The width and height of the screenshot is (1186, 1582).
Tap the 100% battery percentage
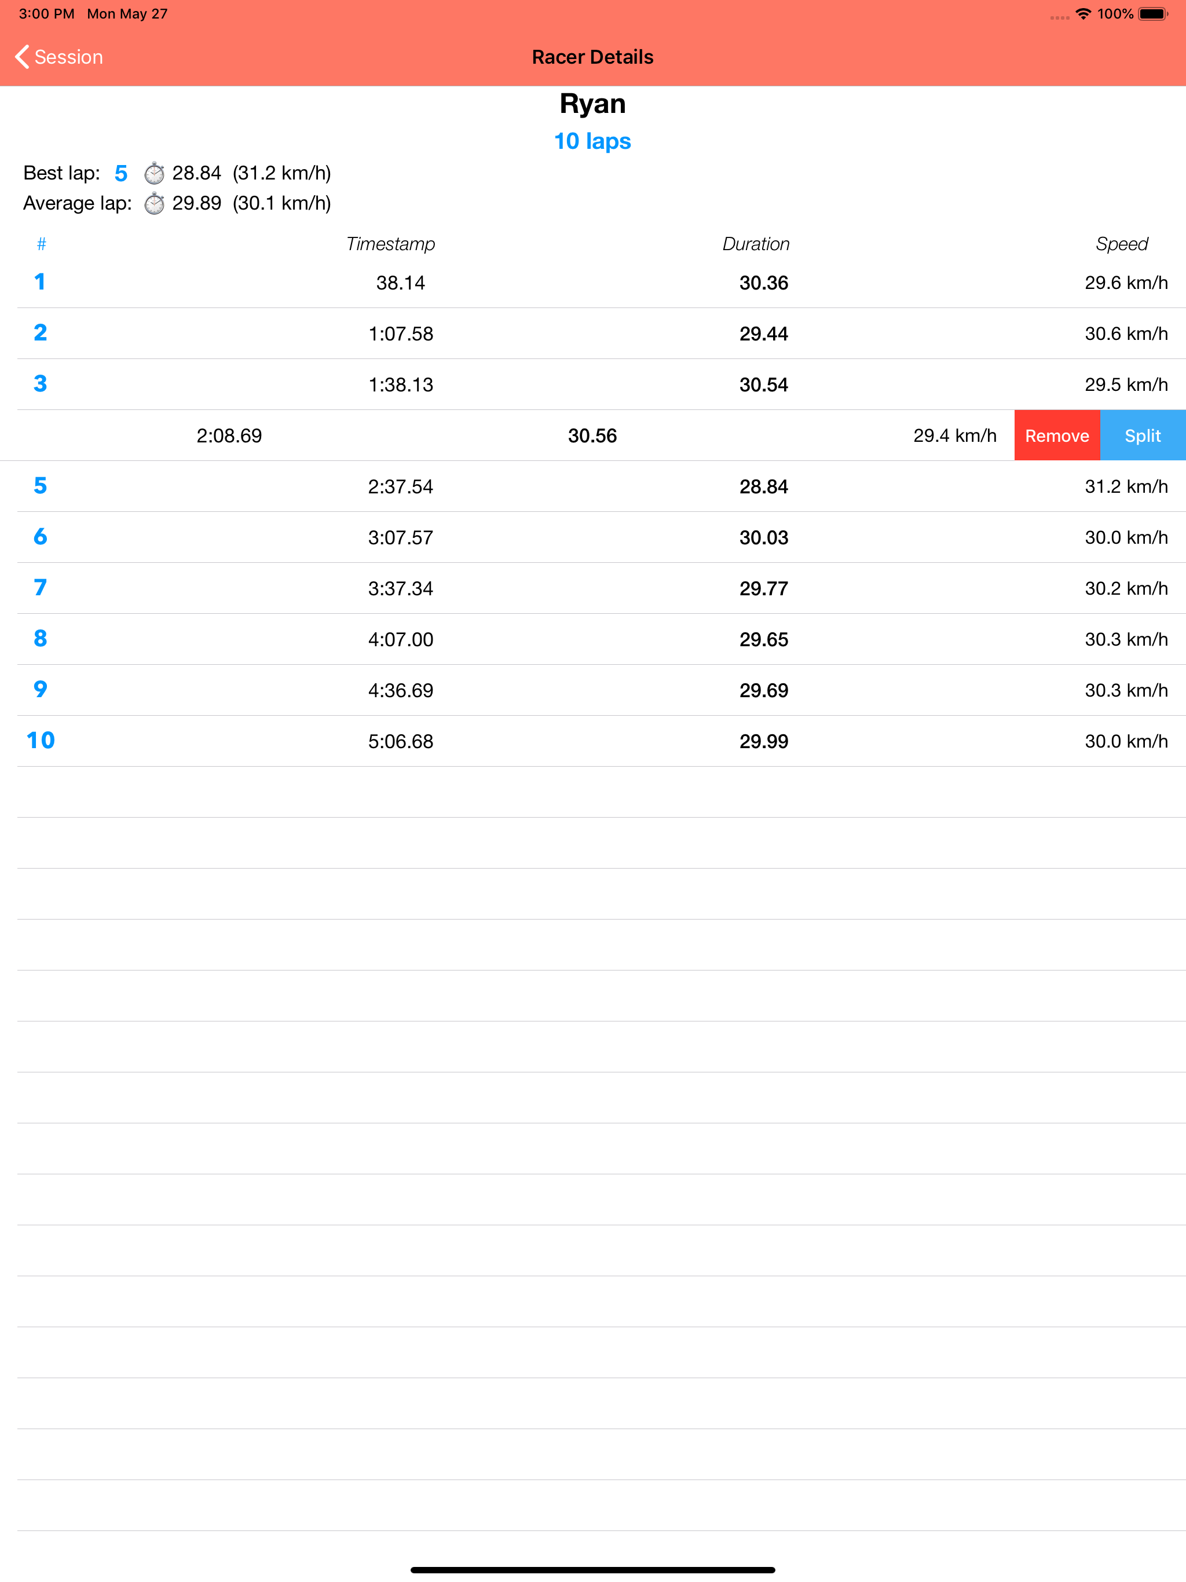(1115, 13)
